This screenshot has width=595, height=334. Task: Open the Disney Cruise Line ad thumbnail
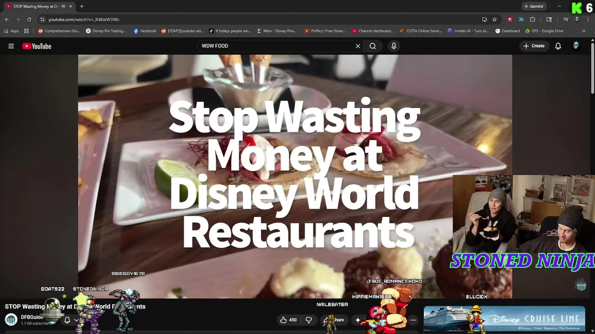pyautogui.click(x=504, y=319)
